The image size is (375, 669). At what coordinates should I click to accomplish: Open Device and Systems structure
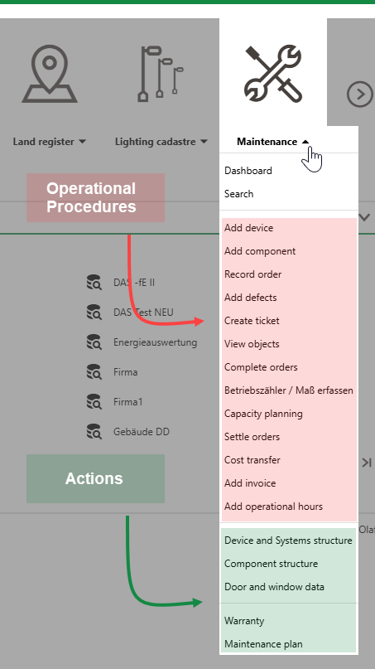(289, 541)
